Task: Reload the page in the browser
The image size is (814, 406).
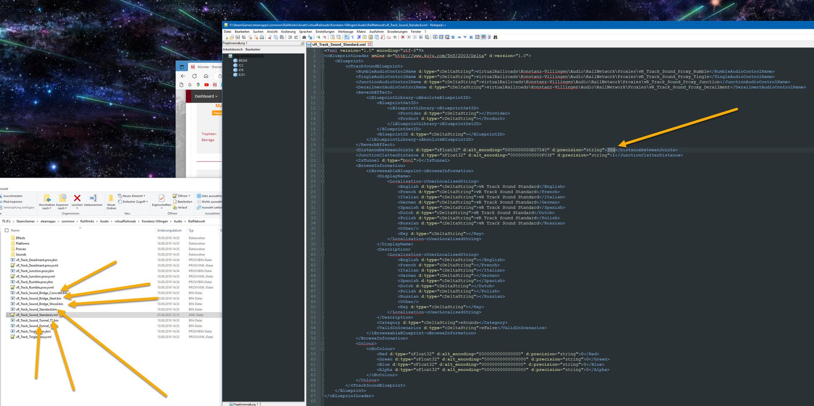Action: click(194, 76)
